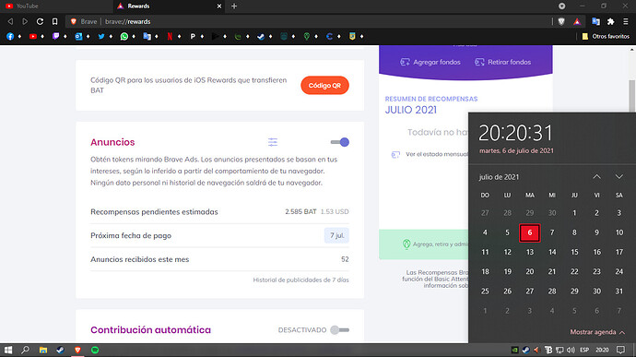Enable Contribución automática toggle

(x=340, y=330)
